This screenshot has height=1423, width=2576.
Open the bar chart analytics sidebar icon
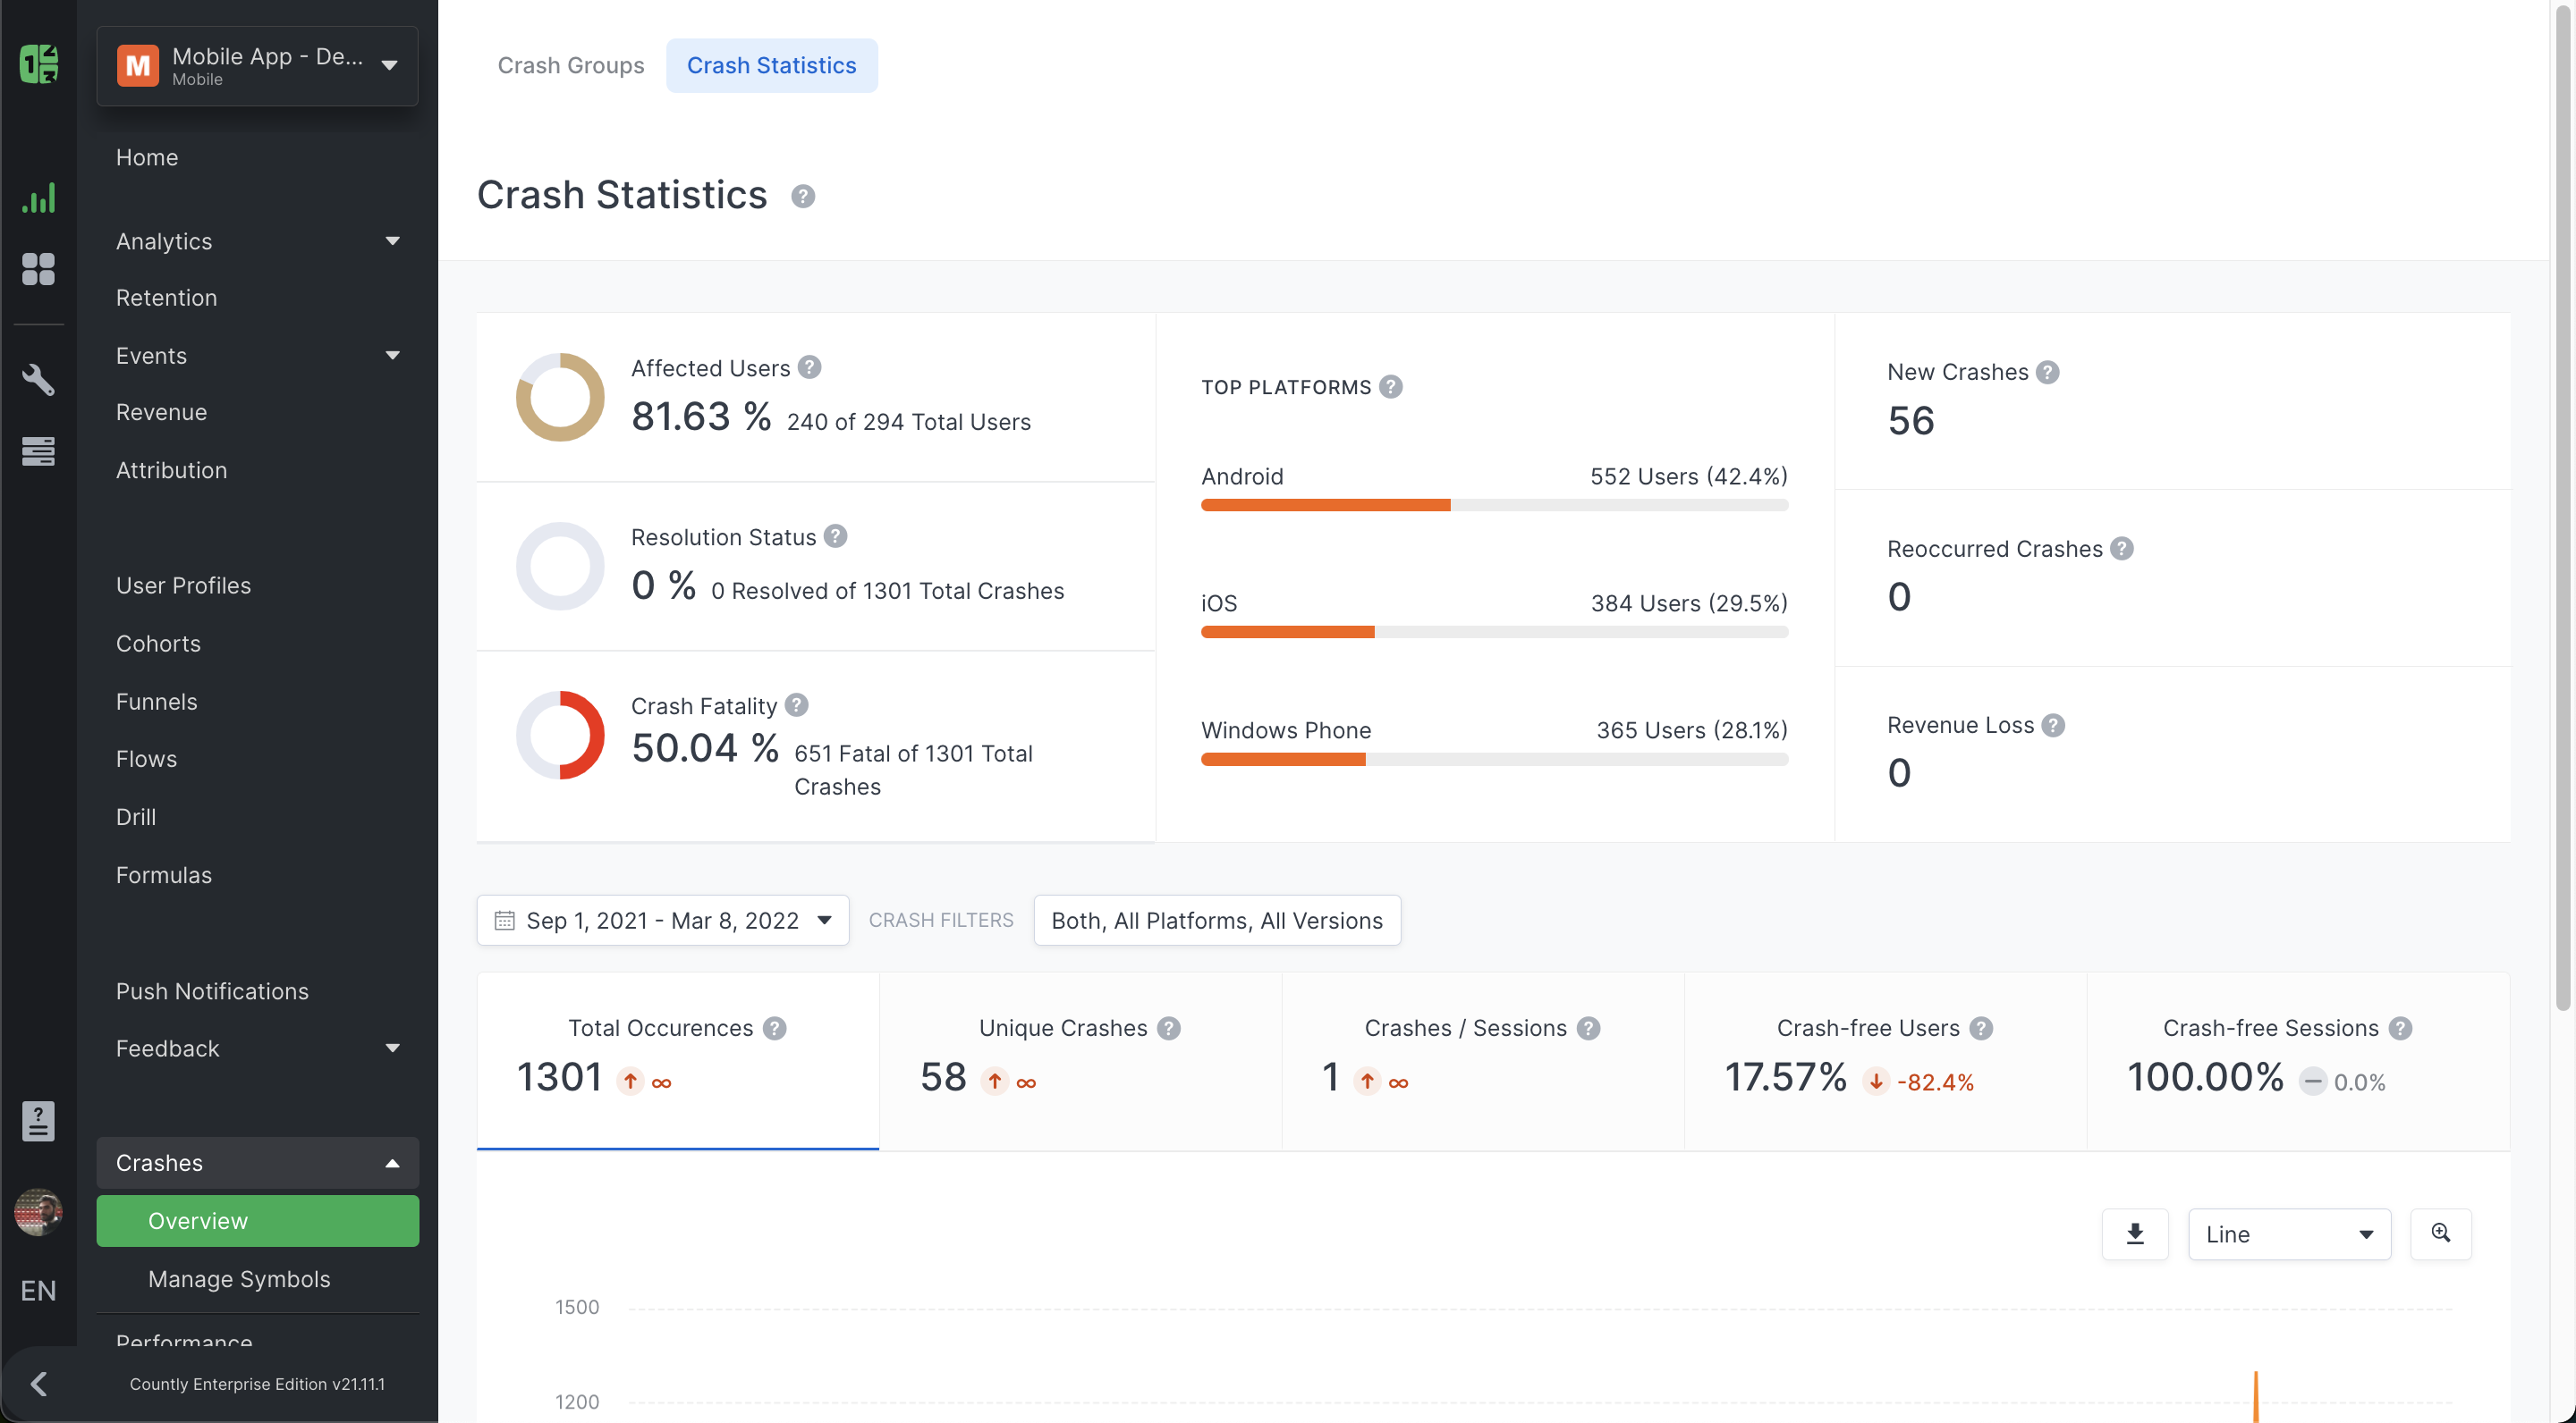tap(38, 198)
